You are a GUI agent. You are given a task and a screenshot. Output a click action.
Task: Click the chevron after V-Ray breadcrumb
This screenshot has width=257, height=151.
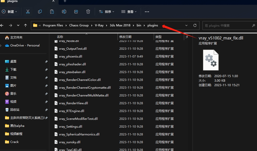[107, 25]
